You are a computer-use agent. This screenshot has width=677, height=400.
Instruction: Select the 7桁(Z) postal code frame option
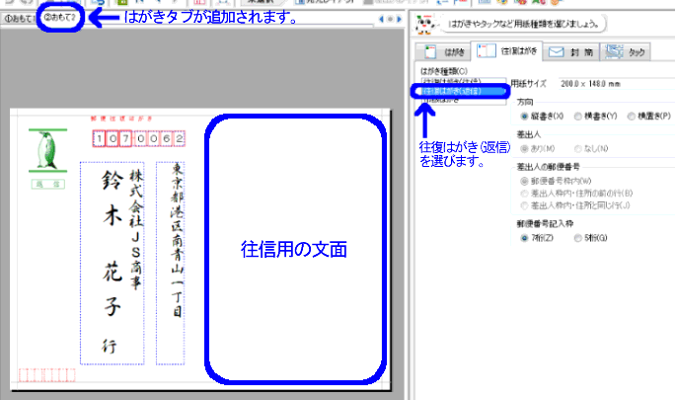(523, 238)
